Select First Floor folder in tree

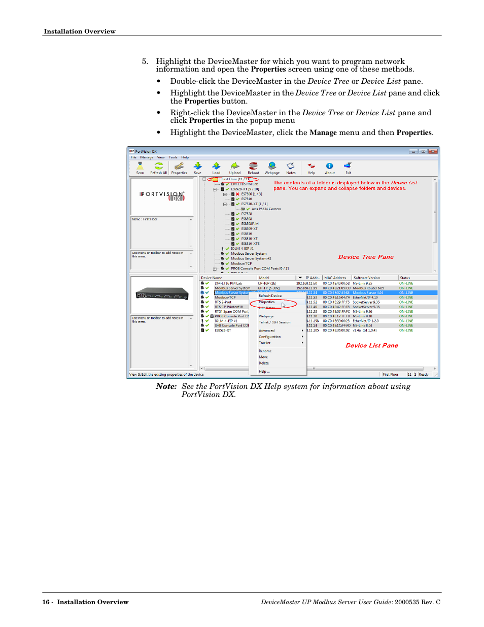pos(235,179)
